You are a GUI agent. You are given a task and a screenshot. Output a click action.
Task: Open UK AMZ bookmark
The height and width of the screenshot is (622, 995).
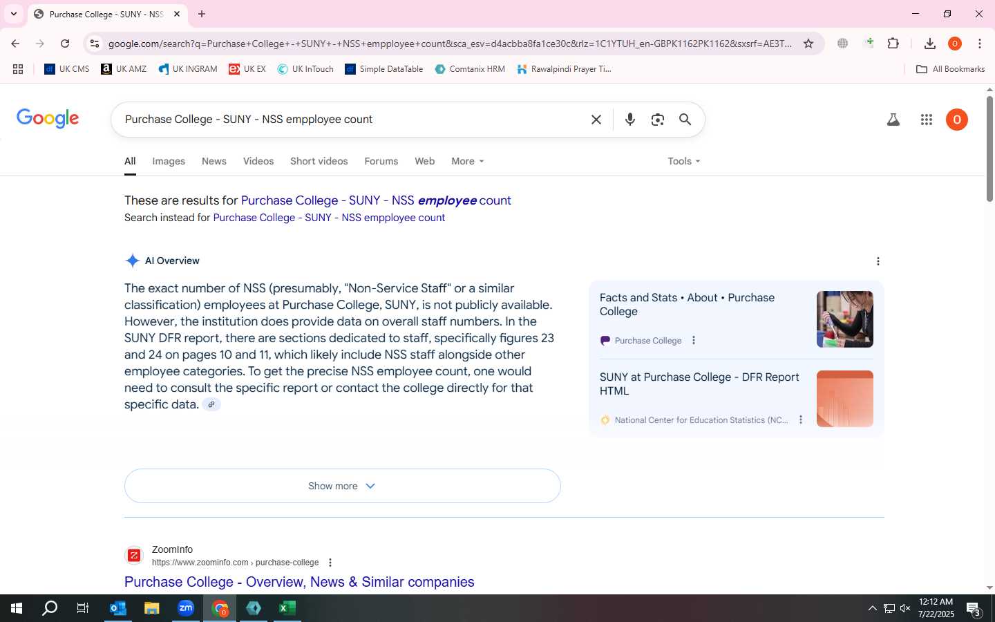click(x=124, y=69)
